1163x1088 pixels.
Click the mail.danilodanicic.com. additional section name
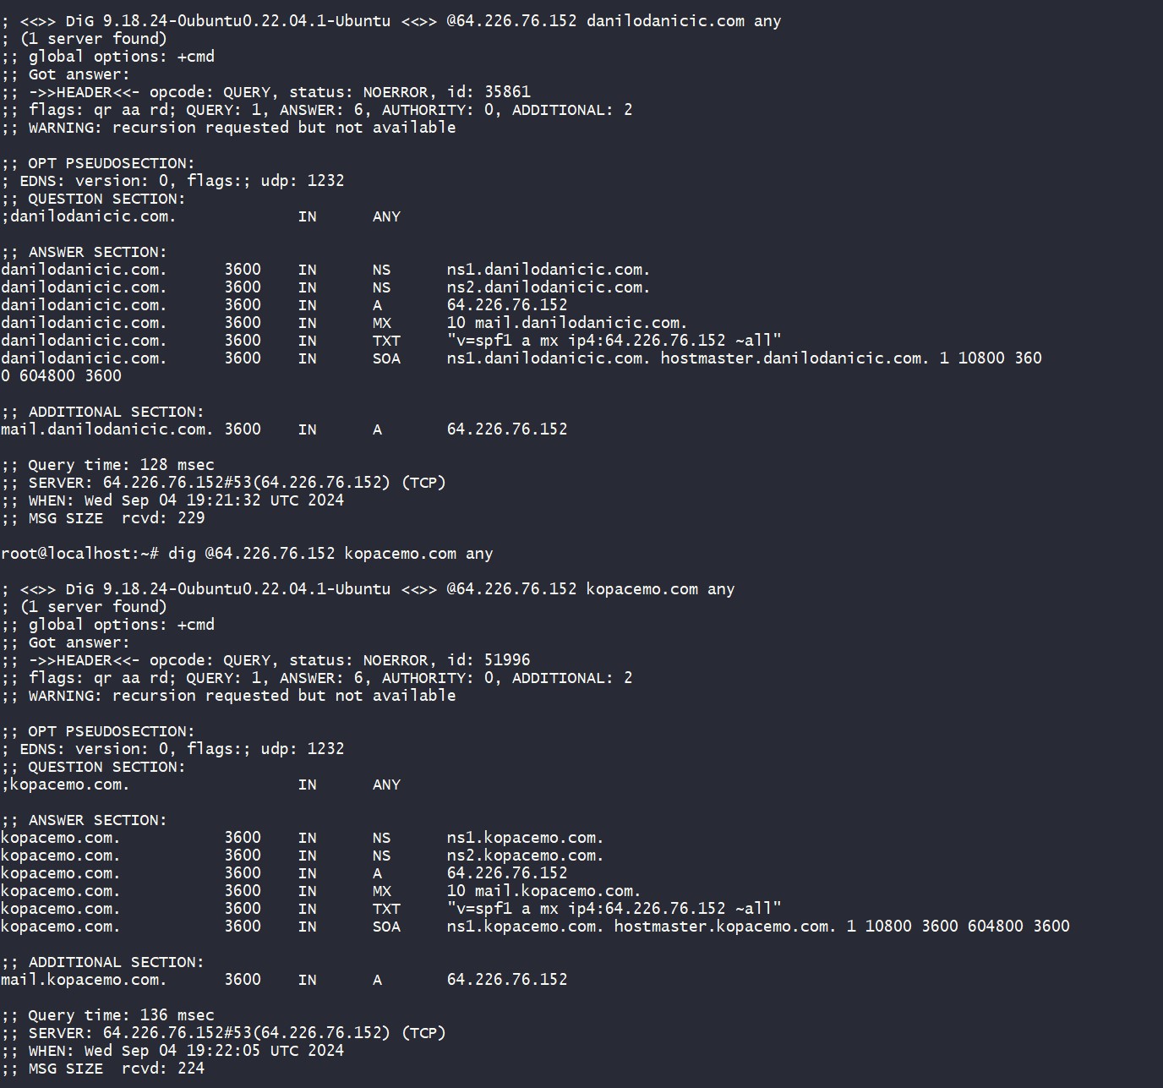pos(107,429)
